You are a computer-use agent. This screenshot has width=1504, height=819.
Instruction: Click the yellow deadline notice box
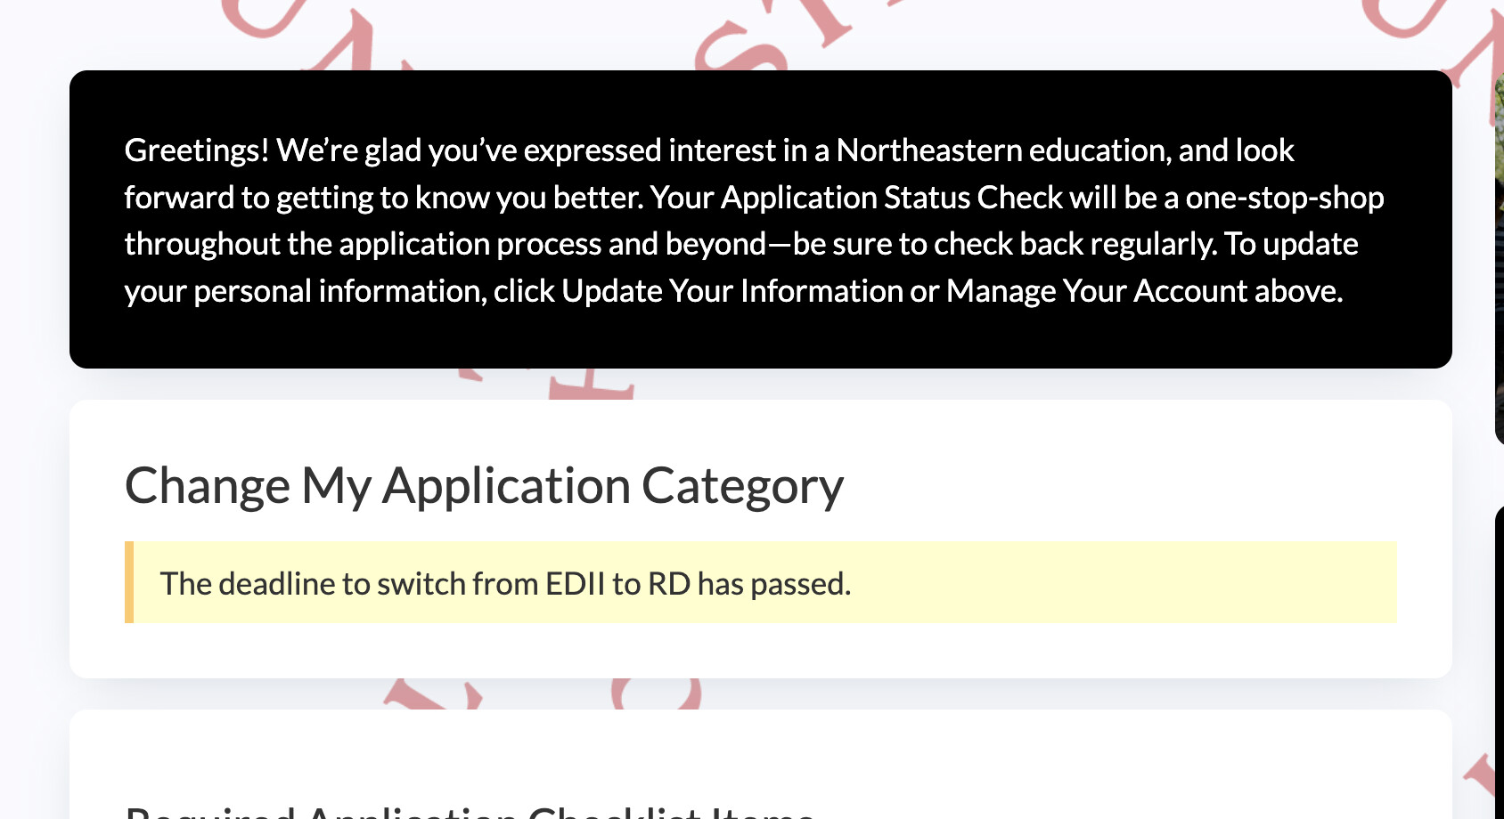pyautogui.click(x=761, y=582)
